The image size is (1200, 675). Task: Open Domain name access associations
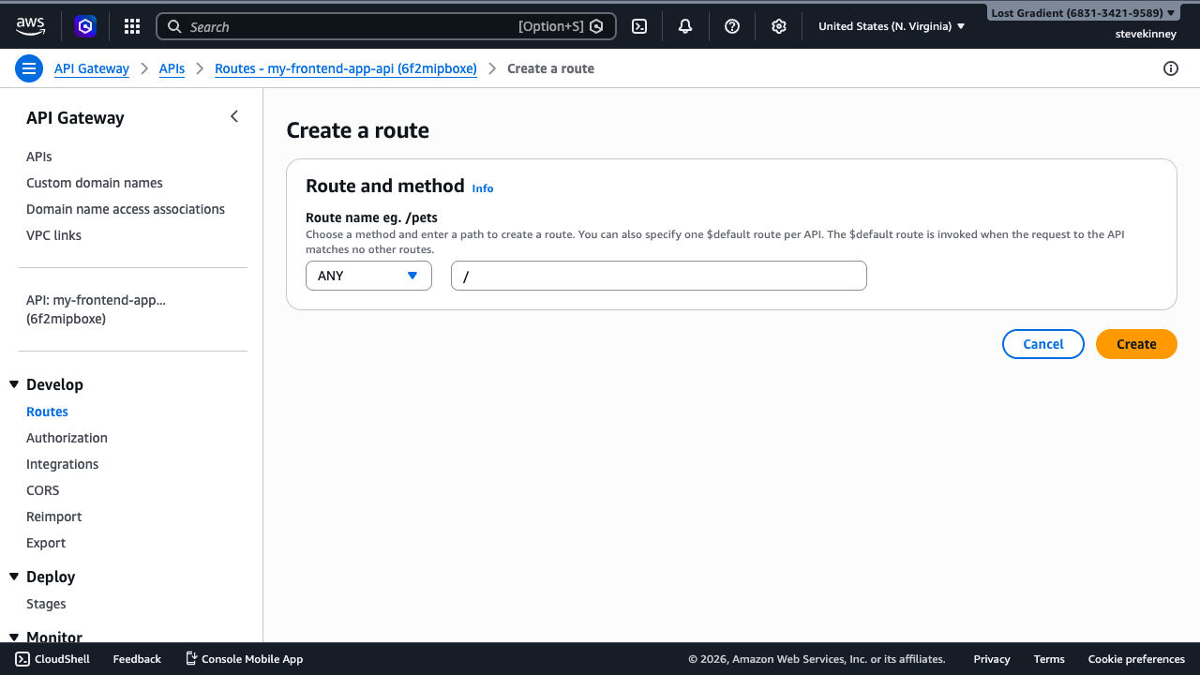(x=126, y=209)
